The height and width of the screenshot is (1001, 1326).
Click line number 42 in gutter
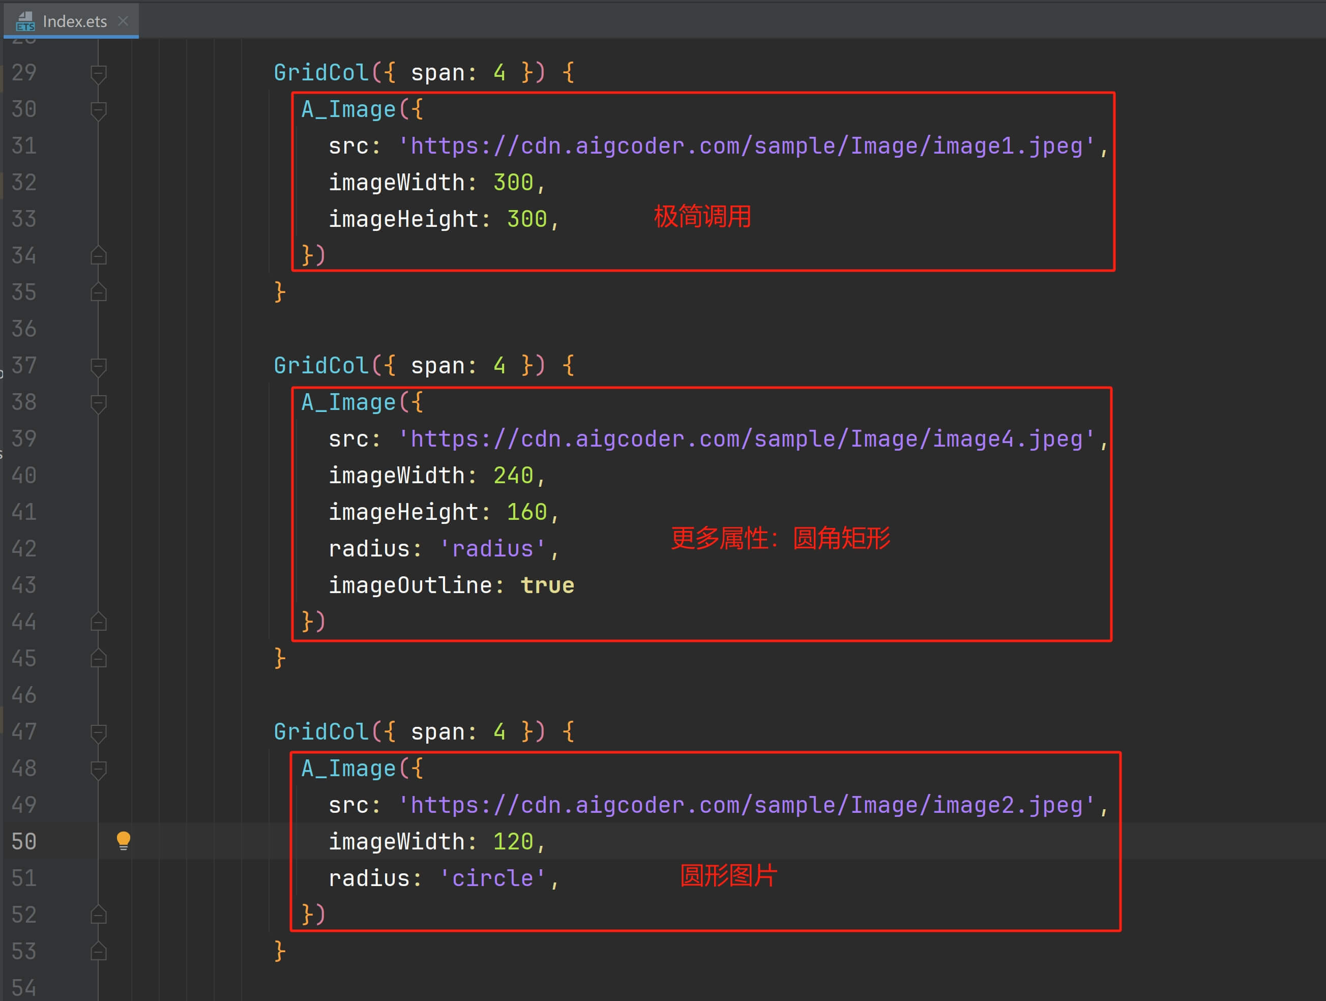24,549
